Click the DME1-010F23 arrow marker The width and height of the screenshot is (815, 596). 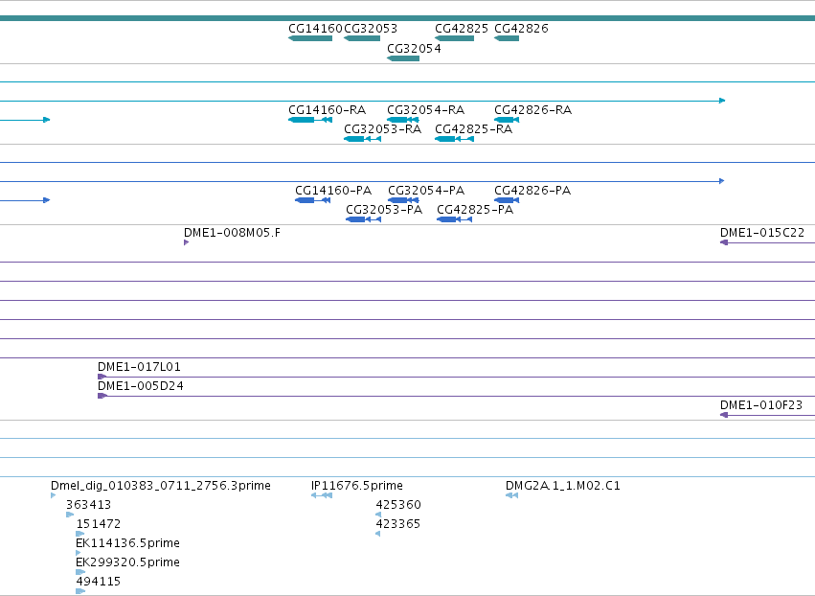[723, 415]
